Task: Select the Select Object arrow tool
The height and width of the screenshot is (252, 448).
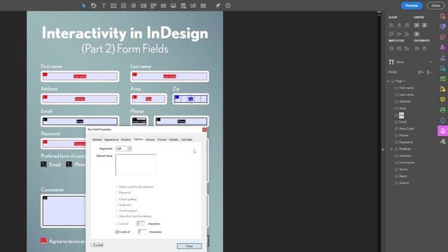Action: (84, 6)
